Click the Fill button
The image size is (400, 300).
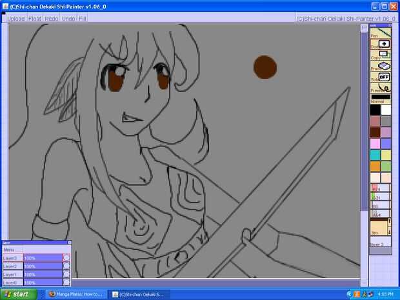pos(83,19)
